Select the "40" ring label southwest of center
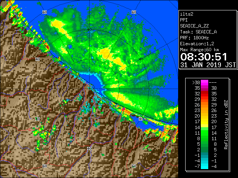 pos(38,119)
